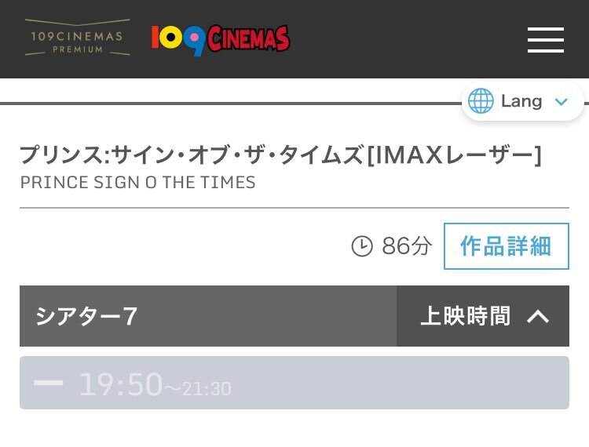Viewport: 589px width, 447px height.
Task: Select the 19:50~21:30 showtime
Action: pyautogui.click(x=294, y=383)
